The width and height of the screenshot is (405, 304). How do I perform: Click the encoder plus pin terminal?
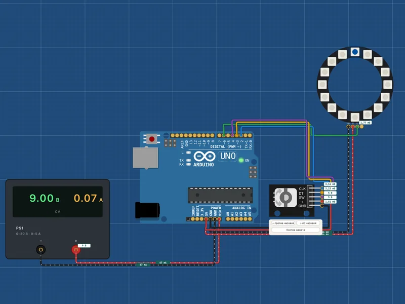coord(322,201)
